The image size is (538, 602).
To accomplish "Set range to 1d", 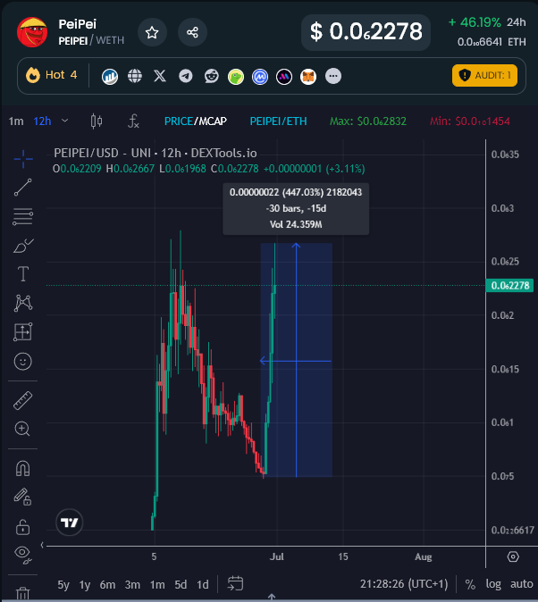I will 203,585.
